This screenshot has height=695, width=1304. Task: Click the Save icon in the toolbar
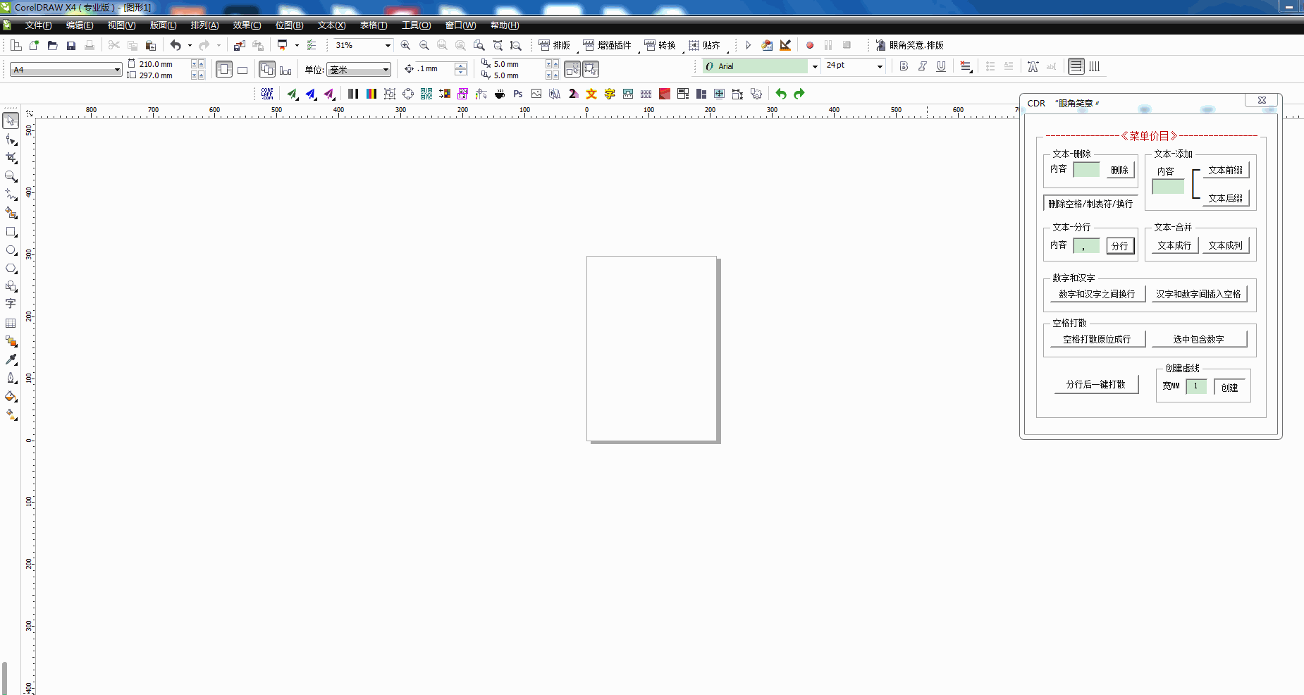(x=71, y=45)
